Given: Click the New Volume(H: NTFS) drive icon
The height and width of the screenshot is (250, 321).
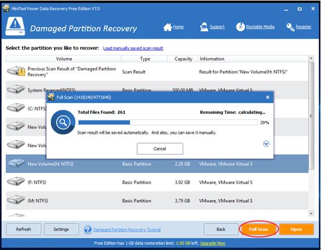Looking at the screenshot, I should pos(16,163).
